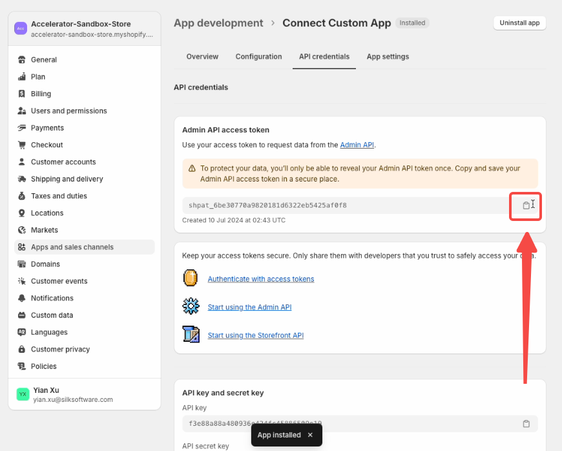Click yian.xu@silksoftware.com email text

(73, 399)
